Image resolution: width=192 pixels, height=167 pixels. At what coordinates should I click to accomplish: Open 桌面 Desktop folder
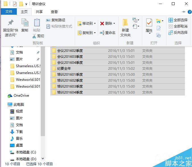[16, 145]
